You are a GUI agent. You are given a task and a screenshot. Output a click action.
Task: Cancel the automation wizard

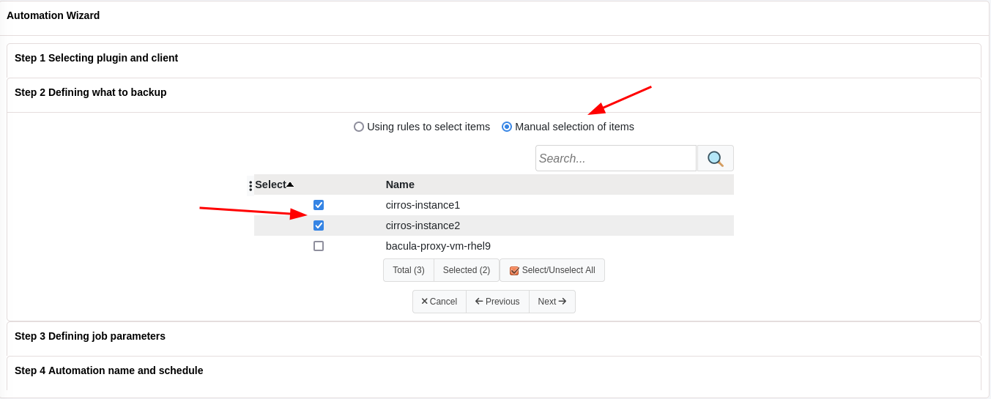[439, 302]
